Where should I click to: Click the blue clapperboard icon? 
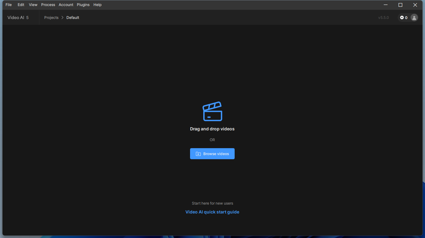click(x=212, y=111)
